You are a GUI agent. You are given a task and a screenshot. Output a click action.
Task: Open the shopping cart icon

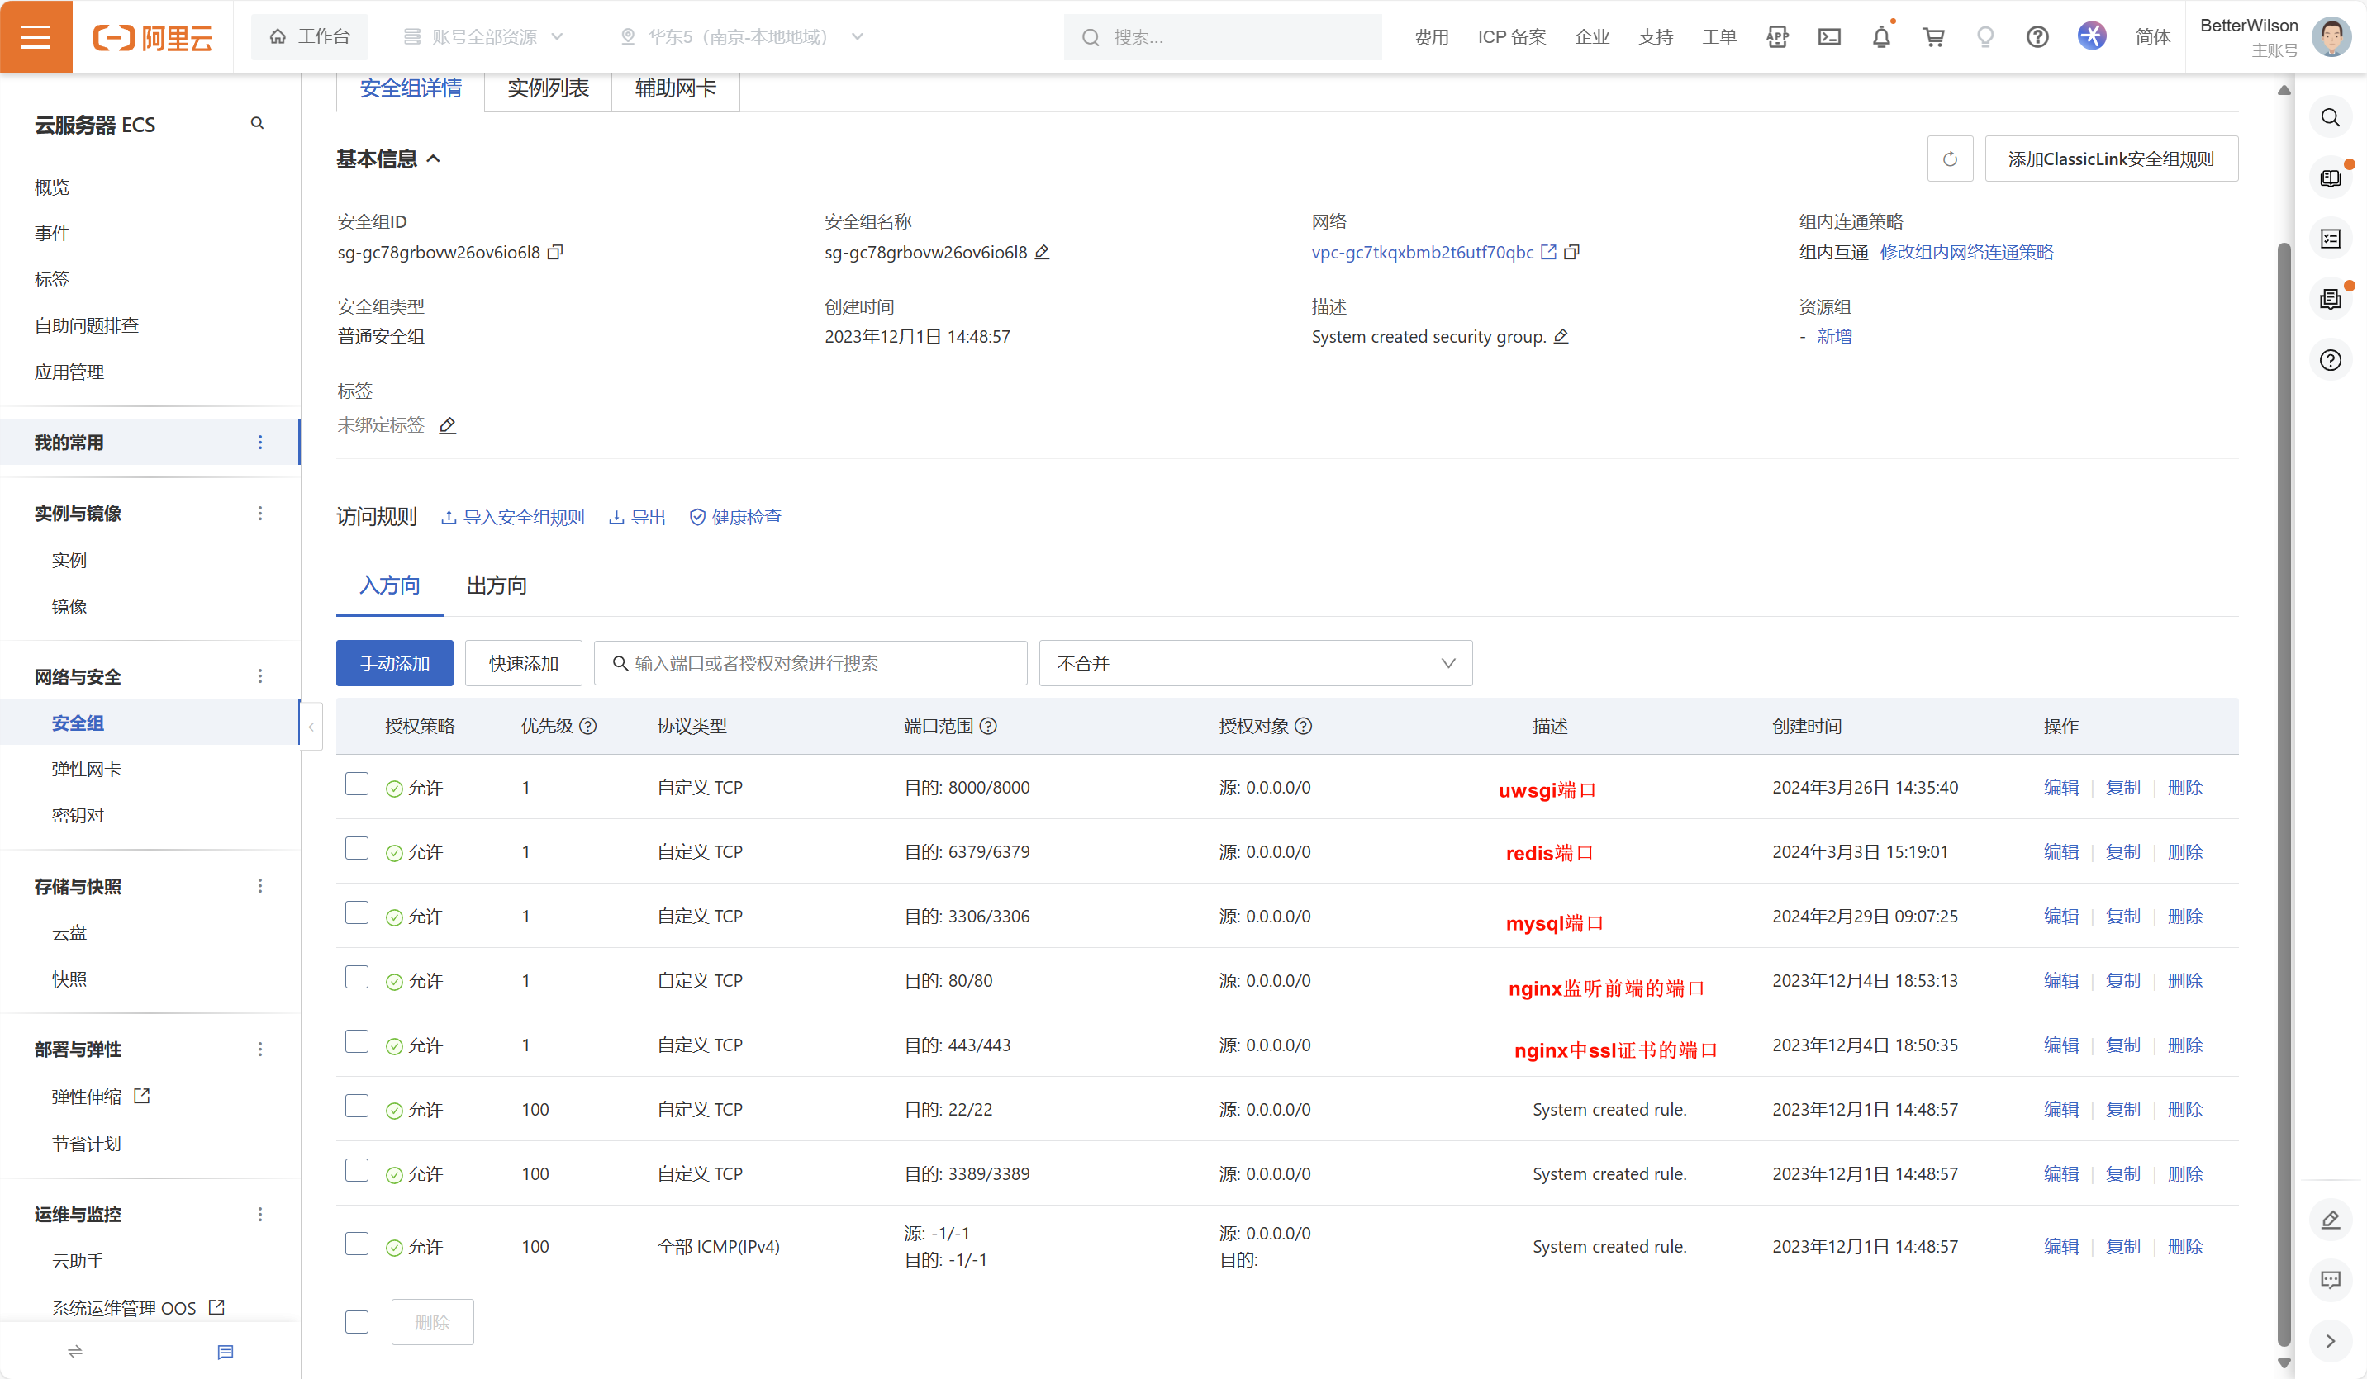tap(1933, 37)
